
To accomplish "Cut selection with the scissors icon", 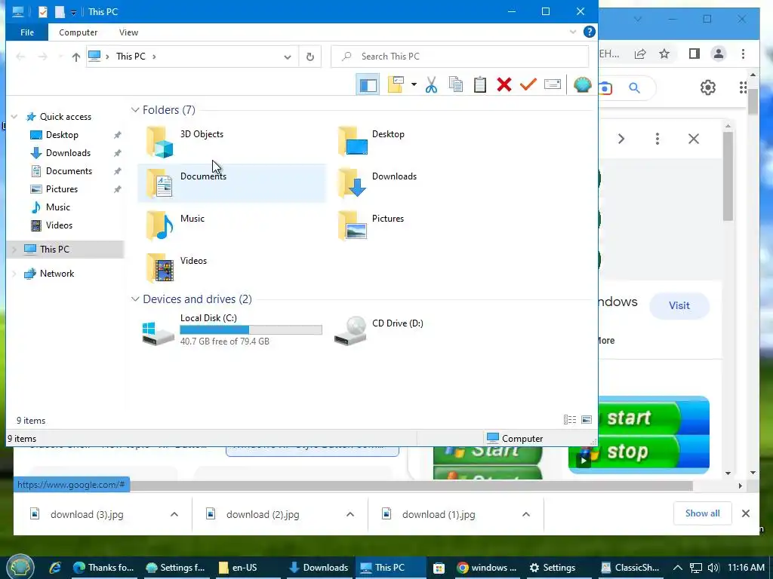I will tap(431, 84).
